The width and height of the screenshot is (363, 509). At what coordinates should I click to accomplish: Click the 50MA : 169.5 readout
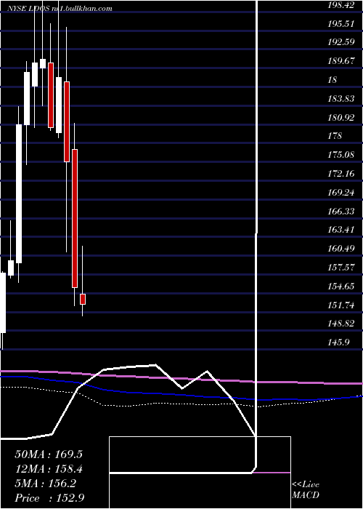pyautogui.click(x=49, y=454)
